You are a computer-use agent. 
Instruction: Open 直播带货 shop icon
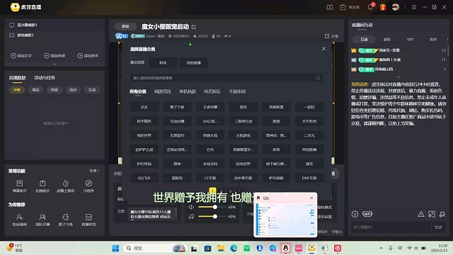pos(88,220)
